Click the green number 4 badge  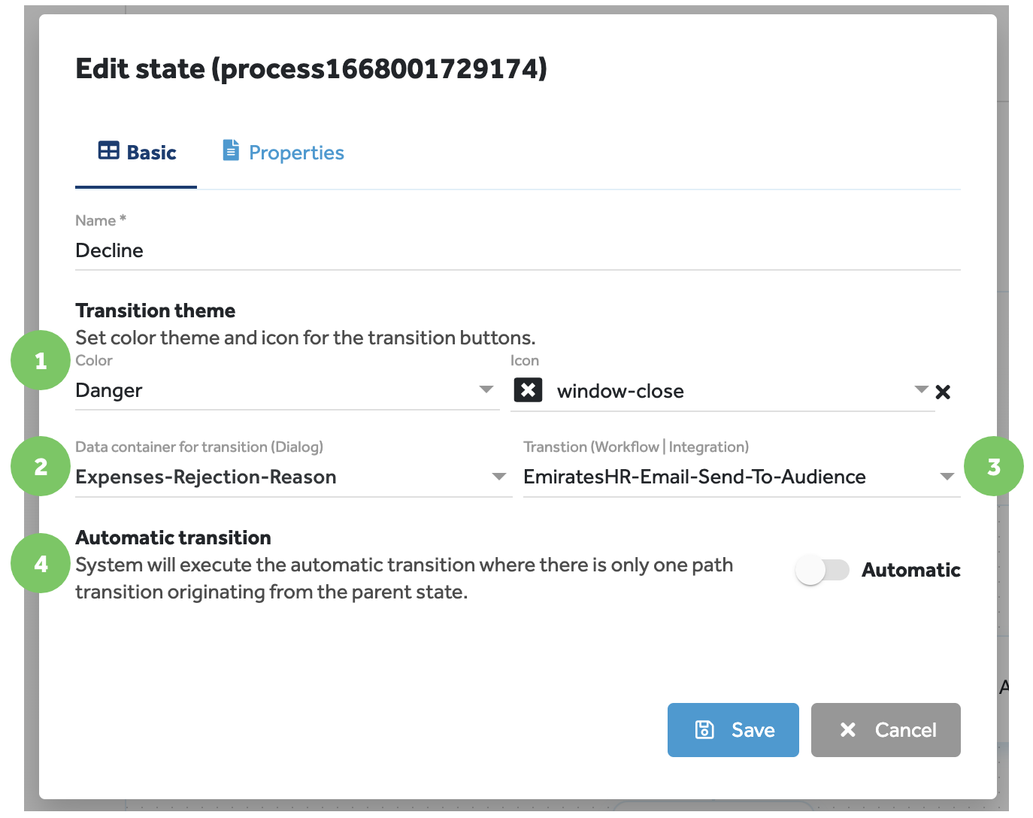40,564
